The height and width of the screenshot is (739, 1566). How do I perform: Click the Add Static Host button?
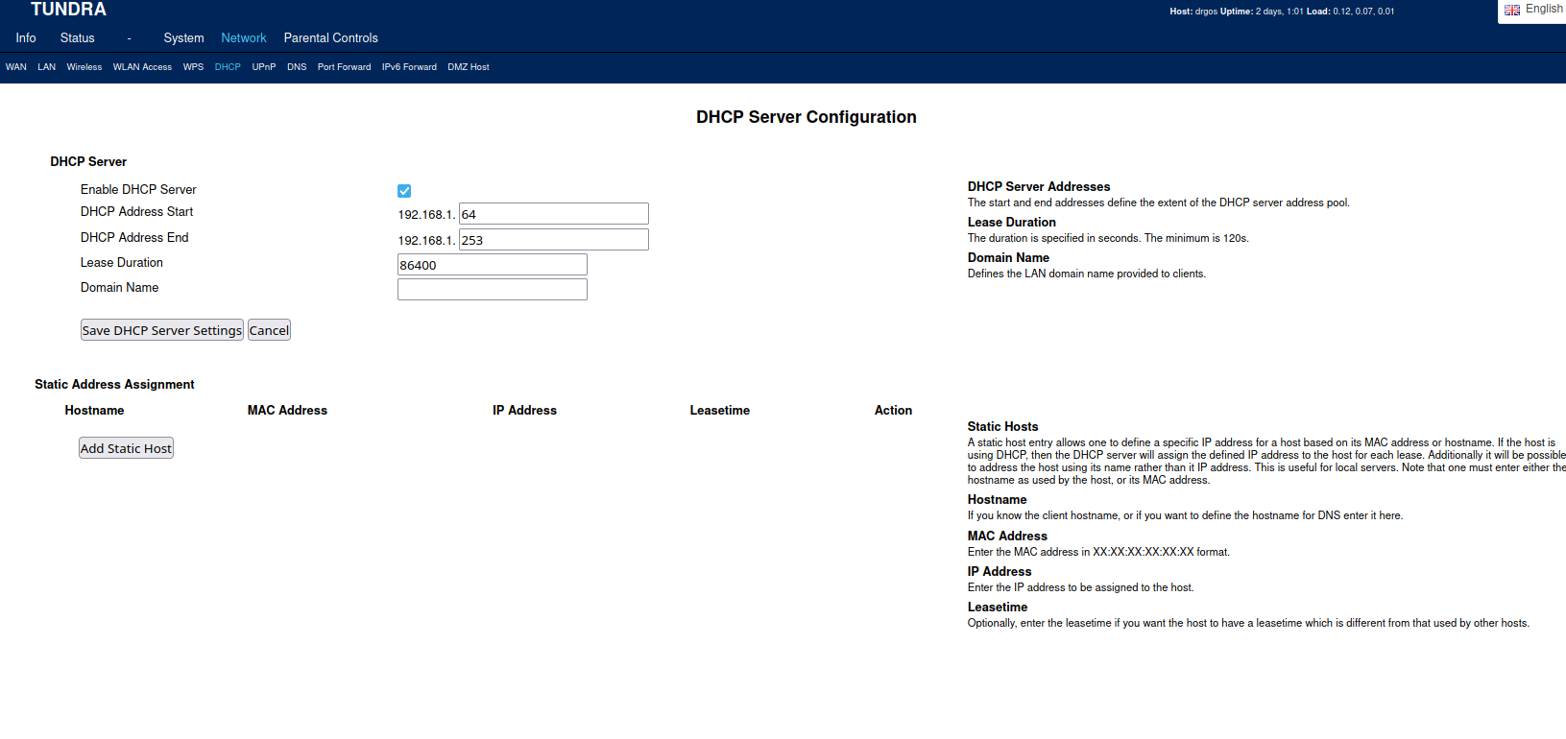click(x=126, y=448)
